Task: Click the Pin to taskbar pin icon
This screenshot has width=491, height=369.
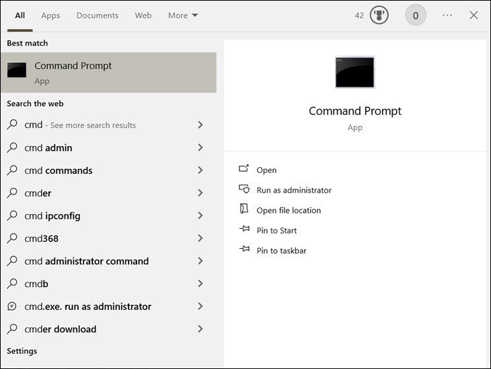Action: (244, 250)
